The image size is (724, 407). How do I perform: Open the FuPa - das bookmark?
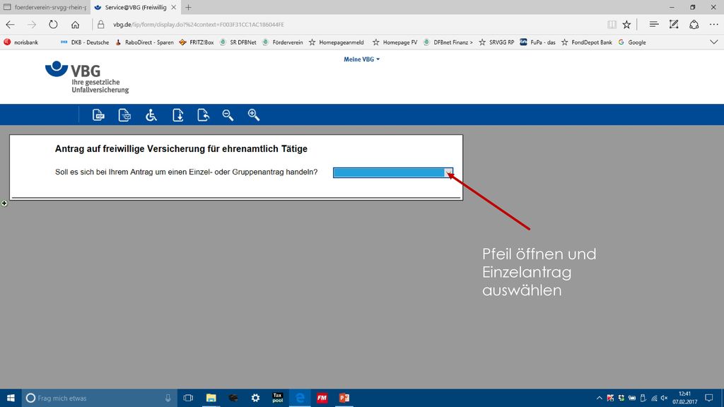coord(537,42)
